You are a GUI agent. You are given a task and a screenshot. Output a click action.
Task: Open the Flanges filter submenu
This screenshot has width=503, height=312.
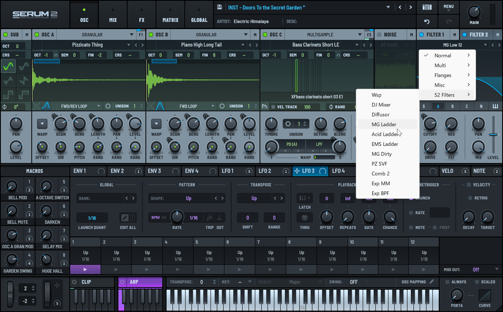click(x=447, y=75)
